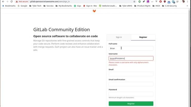Image resolution: width=191 pixels, height=107 pixels.
Task: Open the purple square extension icon
Action: [x=148, y=1]
